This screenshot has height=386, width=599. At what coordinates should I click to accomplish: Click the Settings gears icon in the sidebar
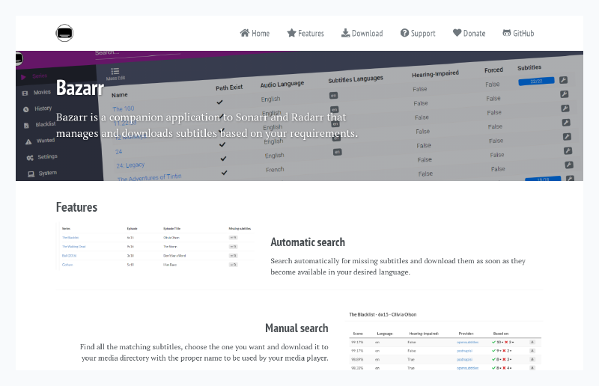[x=30, y=157]
